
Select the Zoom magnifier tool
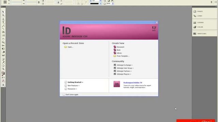3,69
